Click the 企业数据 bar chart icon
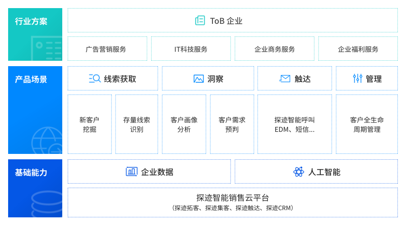 click(x=132, y=171)
